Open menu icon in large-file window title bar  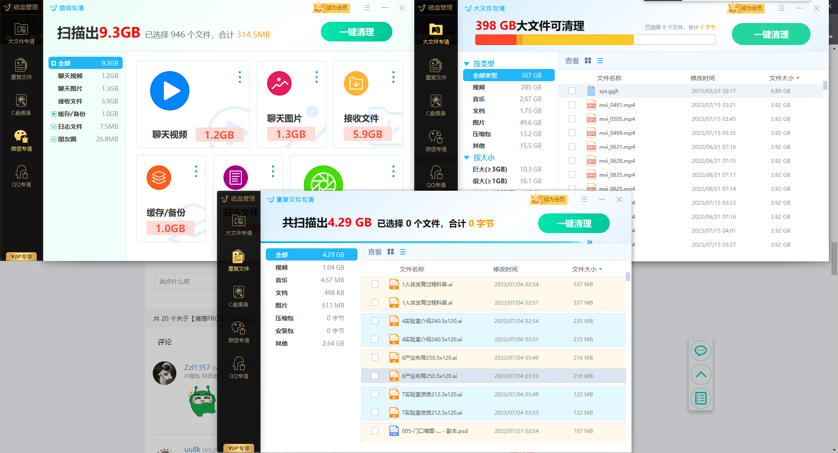click(782, 8)
